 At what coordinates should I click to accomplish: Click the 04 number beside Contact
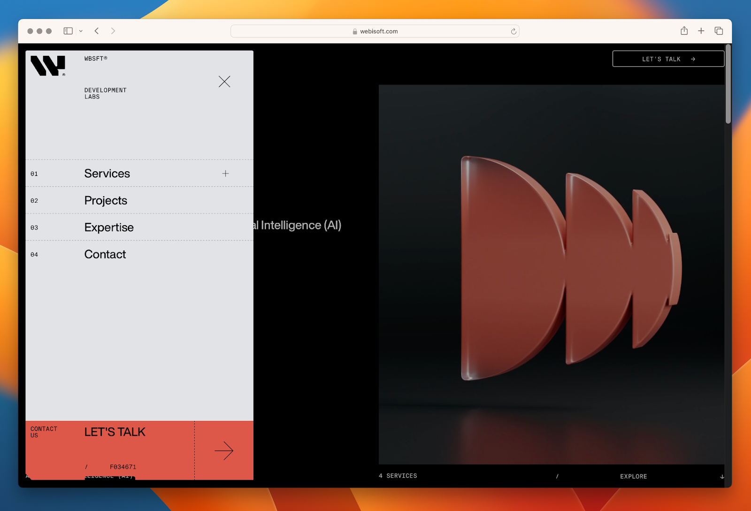34,255
